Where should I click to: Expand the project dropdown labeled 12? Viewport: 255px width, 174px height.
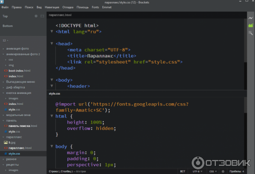tap(5, 40)
